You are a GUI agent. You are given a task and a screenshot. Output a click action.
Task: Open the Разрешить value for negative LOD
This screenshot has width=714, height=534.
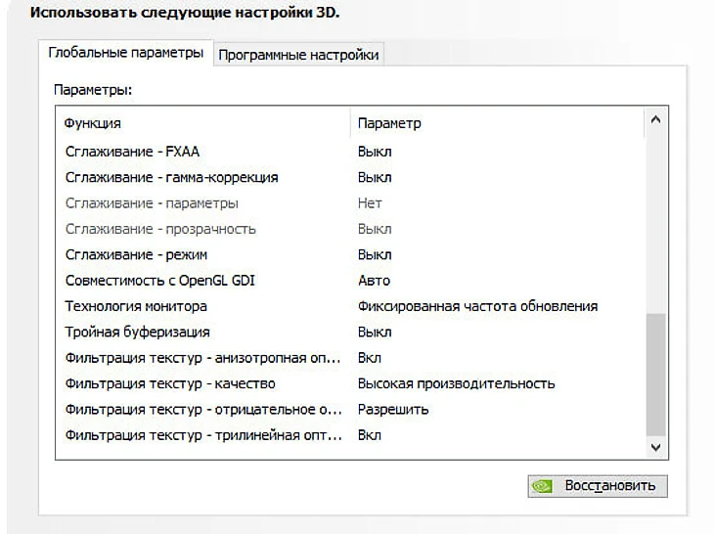[393, 409]
